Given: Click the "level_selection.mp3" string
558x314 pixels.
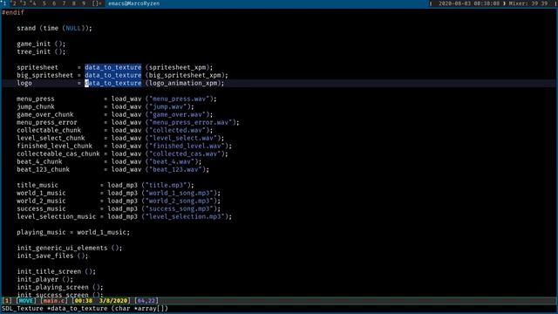Looking at the screenshot, I should pyautogui.click(x=185, y=216).
